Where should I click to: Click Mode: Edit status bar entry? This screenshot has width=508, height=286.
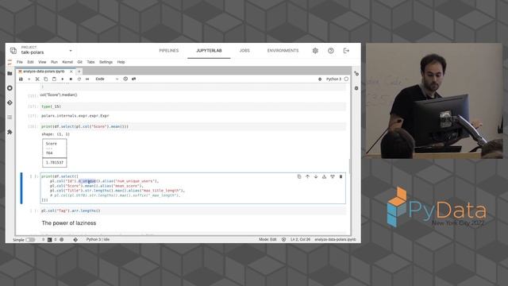(x=267, y=240)
